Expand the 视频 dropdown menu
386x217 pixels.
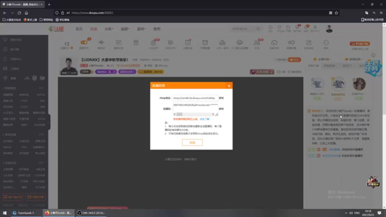click(125, 29)
